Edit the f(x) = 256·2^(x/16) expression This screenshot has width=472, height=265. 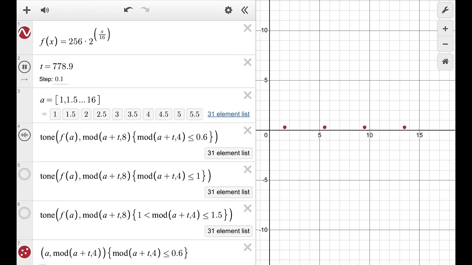pyautogui.click(x=75, y=38)
